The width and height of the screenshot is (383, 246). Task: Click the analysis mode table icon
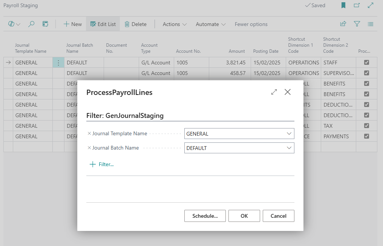pos(45,24)
